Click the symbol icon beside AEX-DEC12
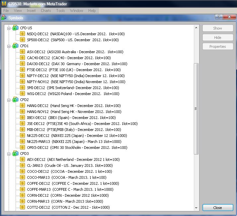Image resolution: width=237 pixels, height=216 pixels. tap(22, 160)
